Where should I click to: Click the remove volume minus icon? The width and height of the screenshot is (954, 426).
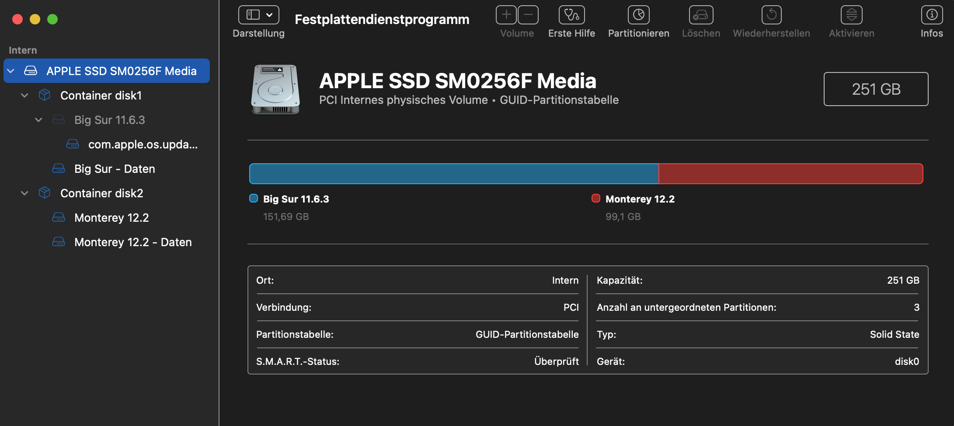tap(528, 15)
